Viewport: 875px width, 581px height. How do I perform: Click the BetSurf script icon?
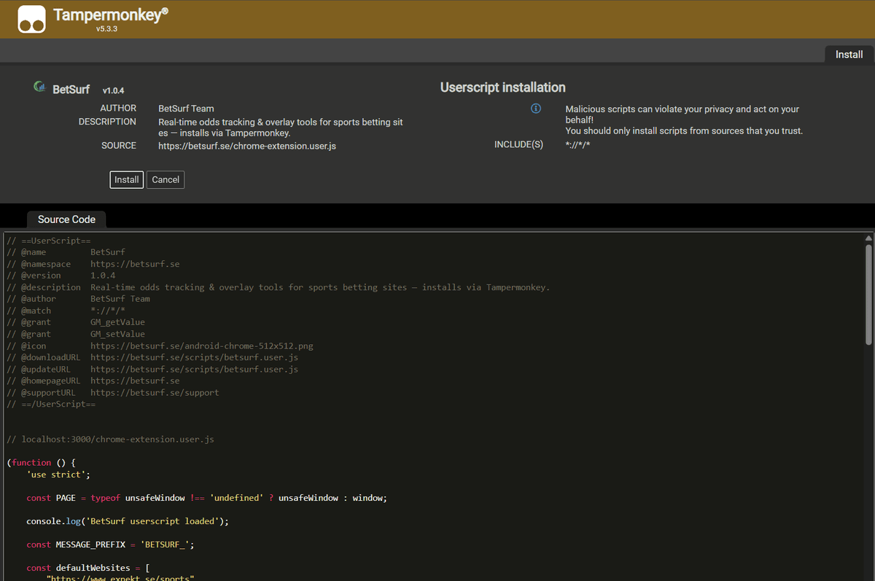(40, 87)
